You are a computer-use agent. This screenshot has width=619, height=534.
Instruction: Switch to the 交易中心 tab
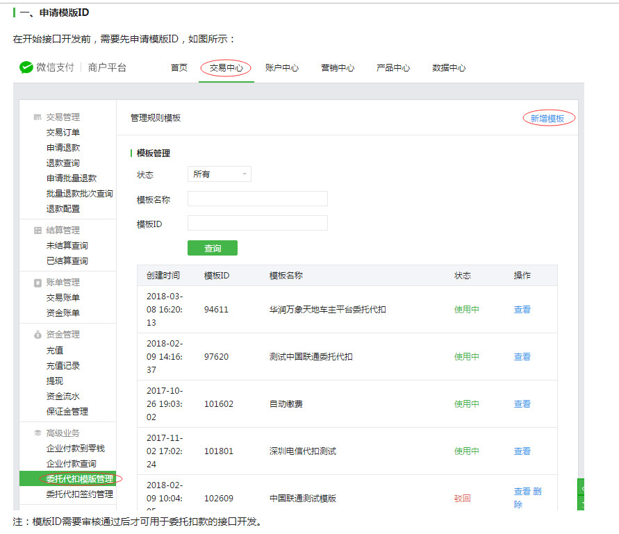tap(226, 68)
